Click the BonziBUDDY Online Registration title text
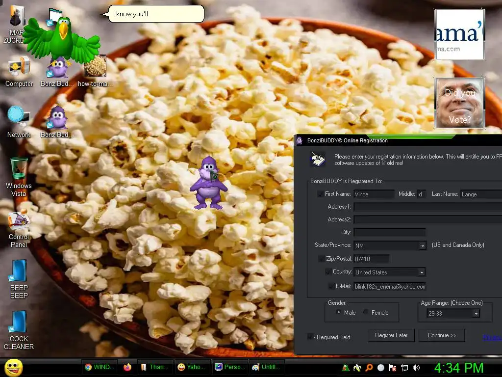The image size is (502, 377). click(x=348, y=141)
